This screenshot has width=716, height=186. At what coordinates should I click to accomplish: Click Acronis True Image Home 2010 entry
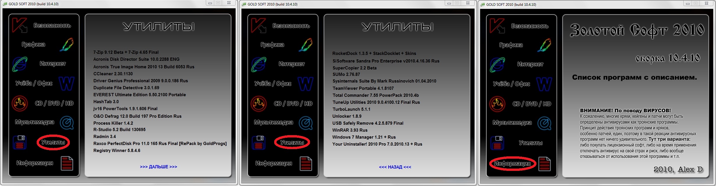(144, 67)
